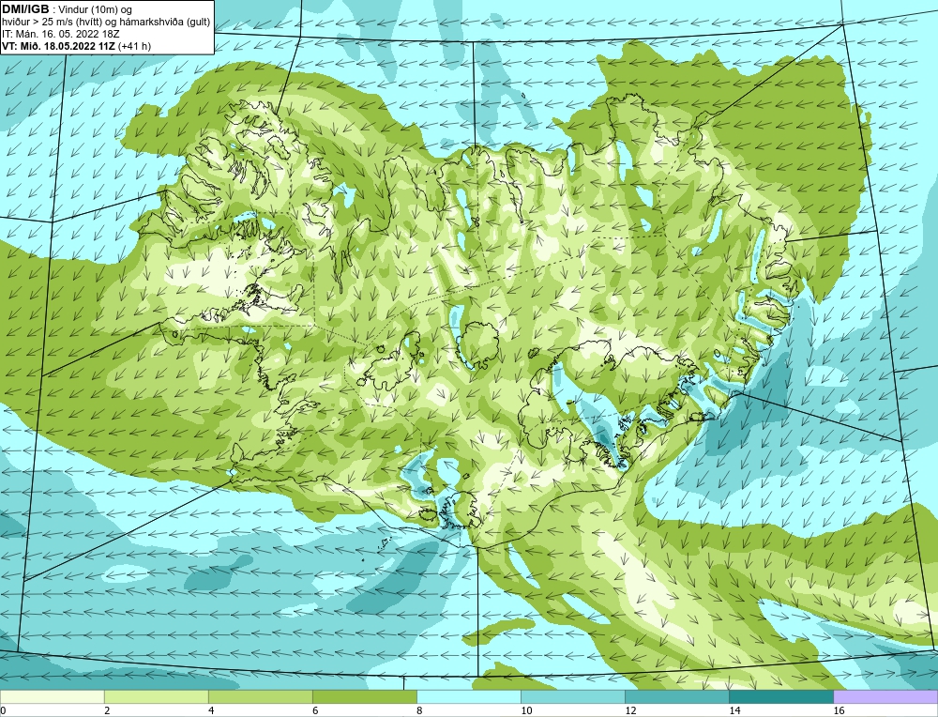Image resolution: width=938 pixels, height=717 pixels.
Task: Click the purple swatch above 16 m/s
Action: [885, 696]
